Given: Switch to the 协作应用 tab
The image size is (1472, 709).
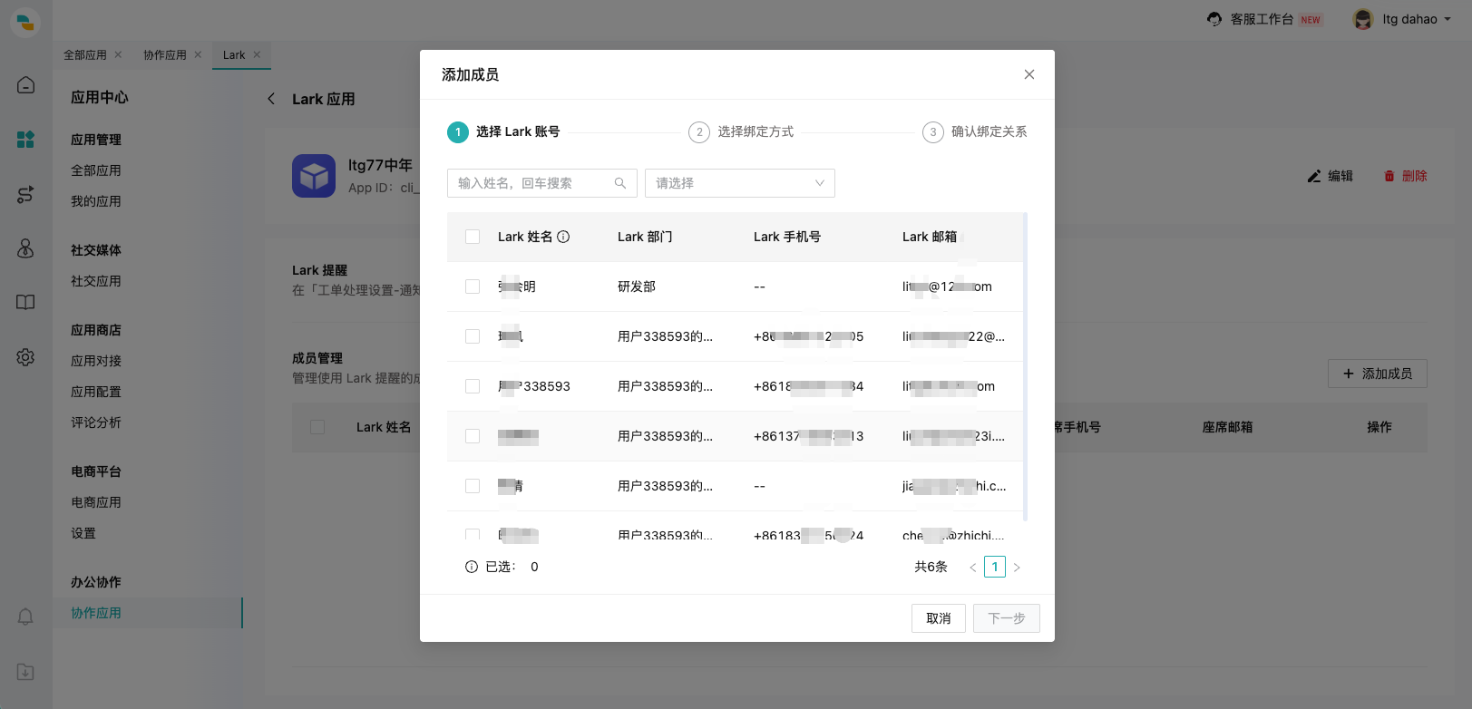Looking at the screenshot, I should 164,55.
